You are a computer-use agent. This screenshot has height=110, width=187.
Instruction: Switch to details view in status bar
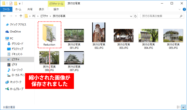pyautogui.click(x=179, y=107)
